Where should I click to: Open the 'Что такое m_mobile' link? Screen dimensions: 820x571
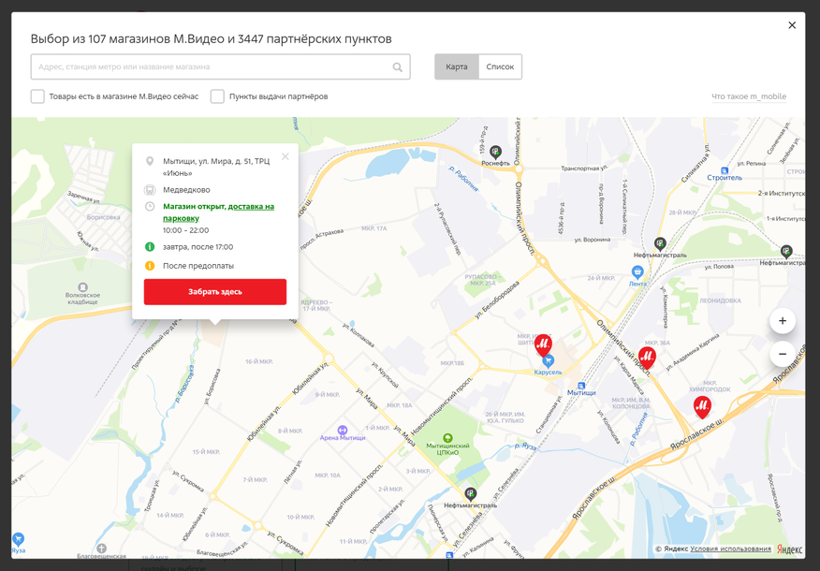click(749, 96)
